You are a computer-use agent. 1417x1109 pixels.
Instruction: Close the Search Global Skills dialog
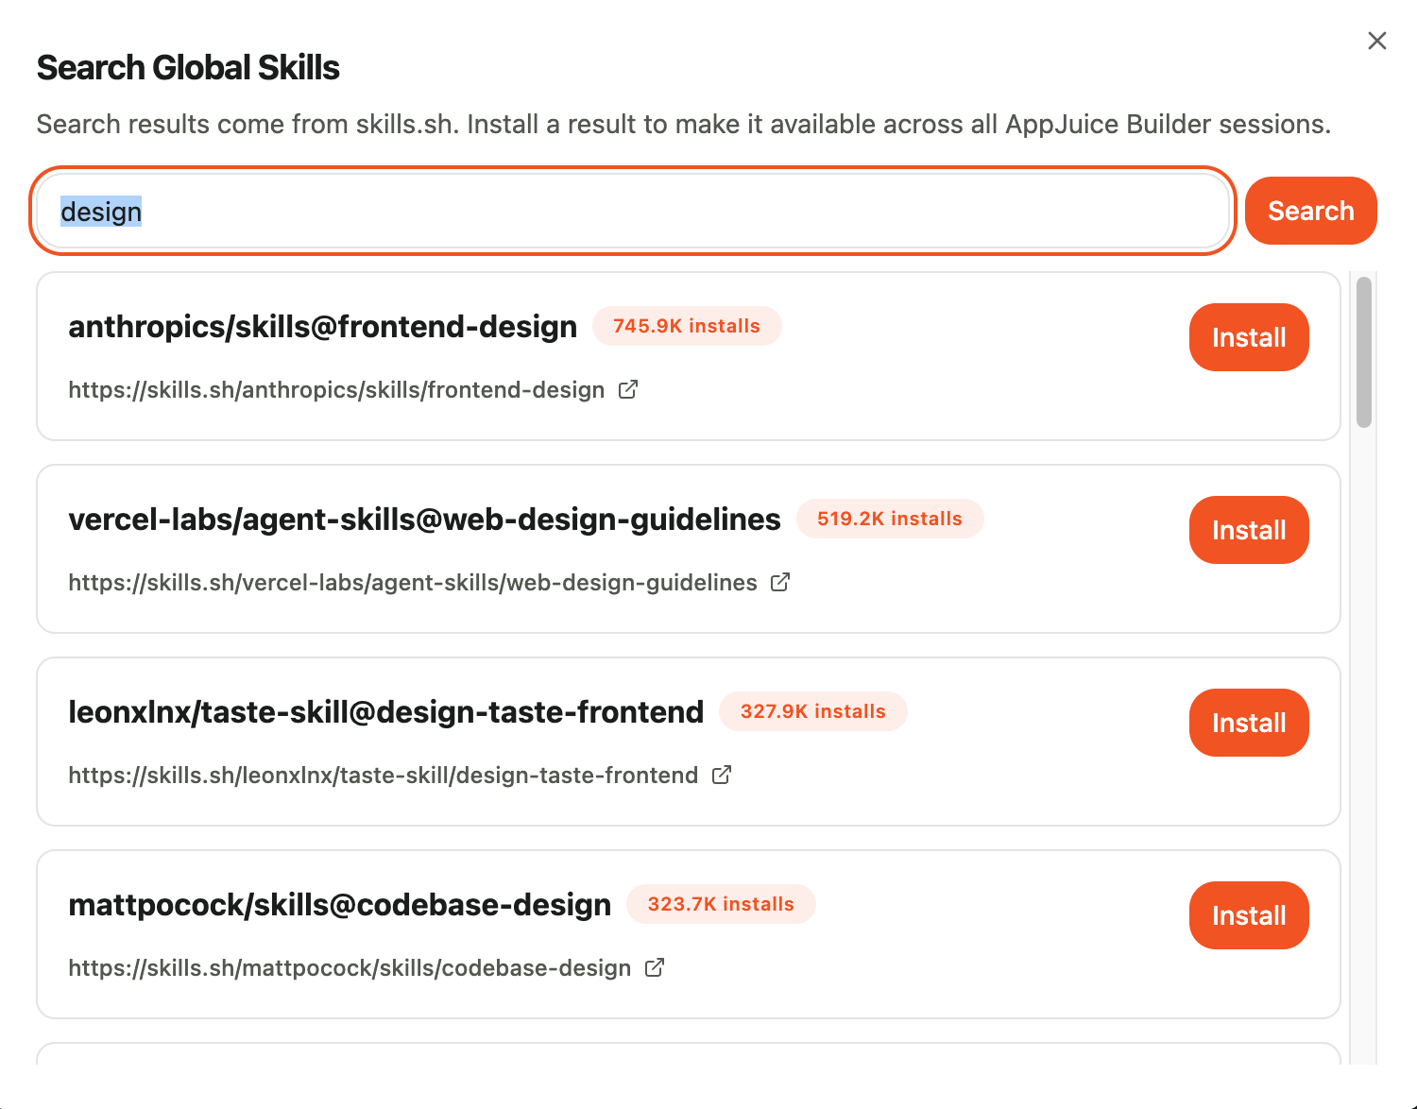point(1377,41)
